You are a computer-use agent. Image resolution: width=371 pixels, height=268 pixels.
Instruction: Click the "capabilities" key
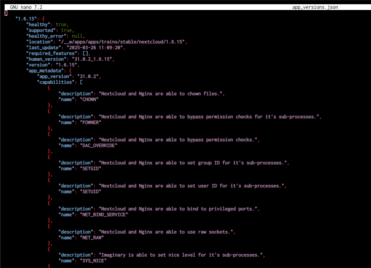click(56, 82)
